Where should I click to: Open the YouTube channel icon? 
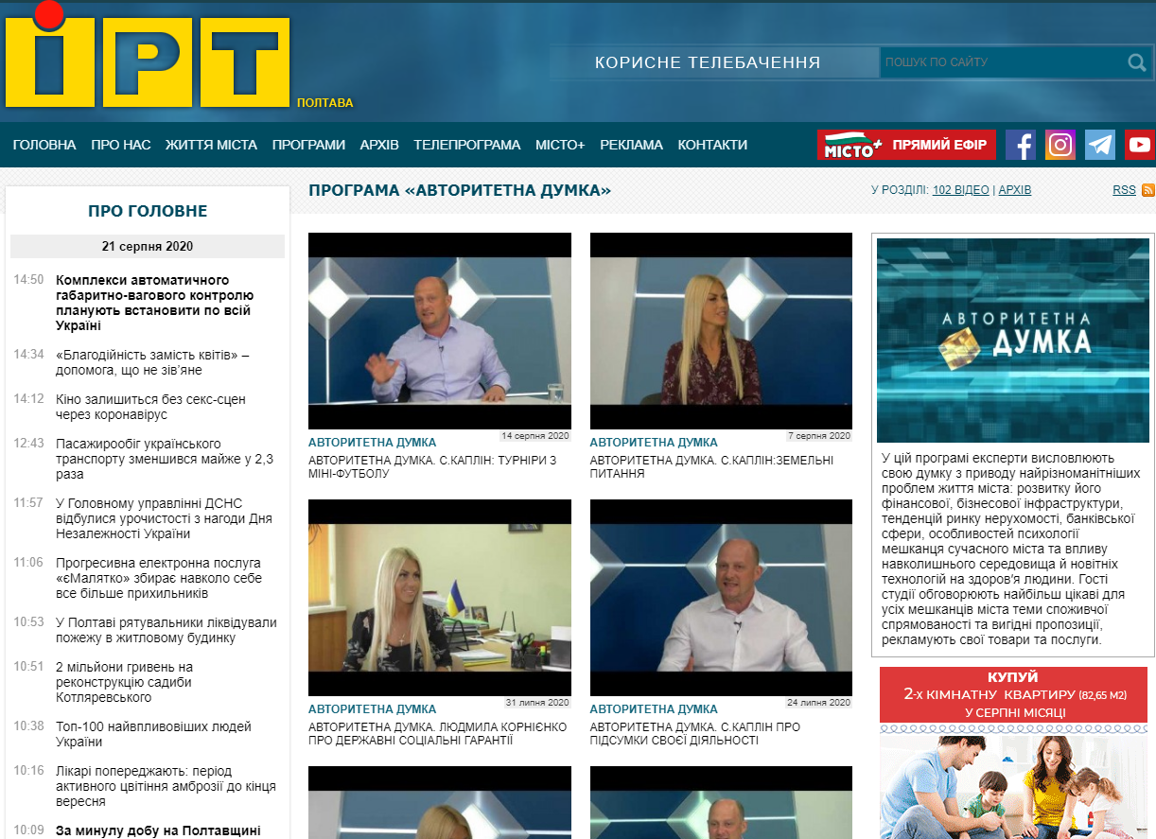(x=1140, y=145)
